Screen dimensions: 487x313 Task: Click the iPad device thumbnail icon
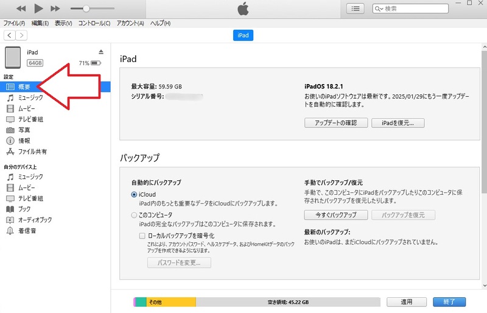[13, 57]
